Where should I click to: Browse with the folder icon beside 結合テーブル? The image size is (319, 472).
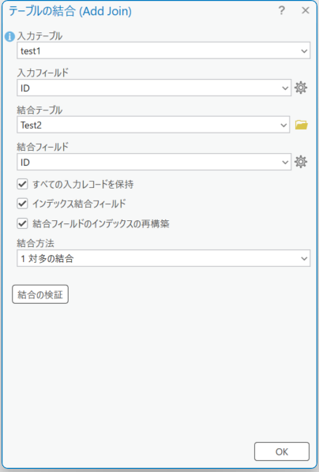(301, 125)
